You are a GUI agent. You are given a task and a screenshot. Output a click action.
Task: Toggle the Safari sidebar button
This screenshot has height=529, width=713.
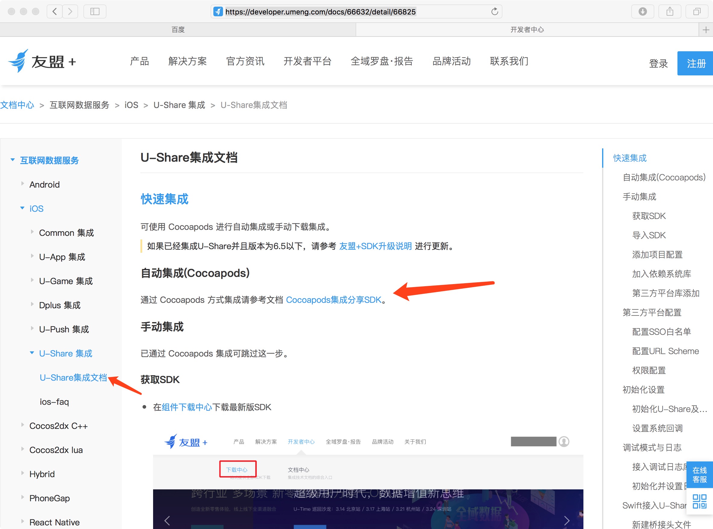(x=95, y=11)
